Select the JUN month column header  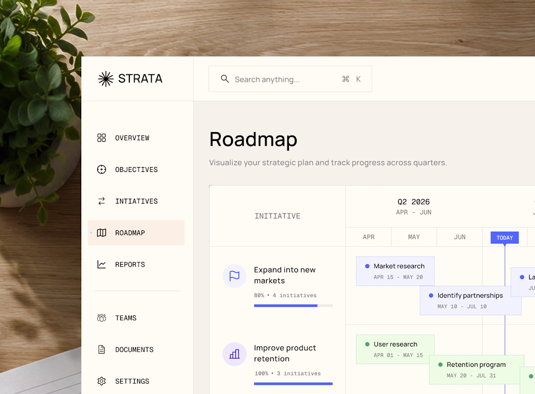click(x=460, y=237)
